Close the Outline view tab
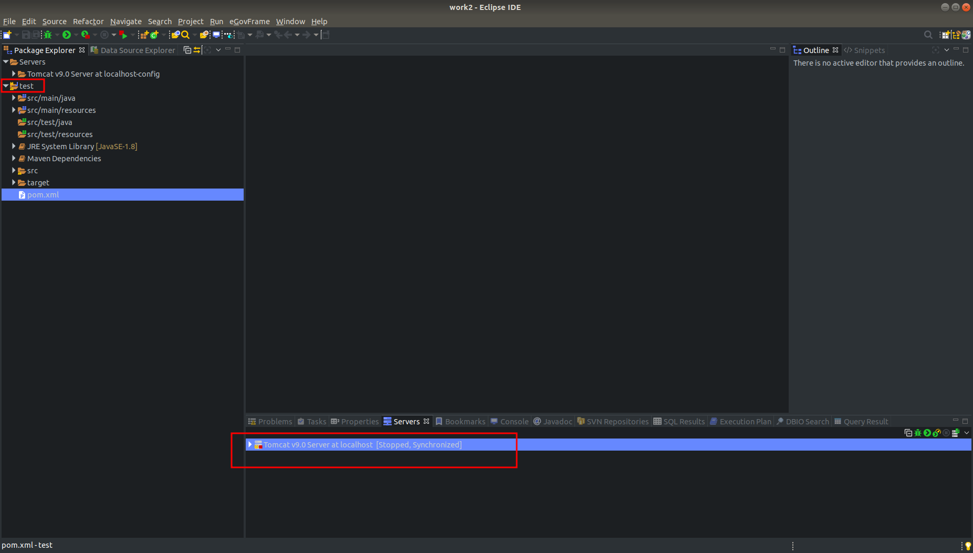The image size is (973, 553). coord(835,50)
